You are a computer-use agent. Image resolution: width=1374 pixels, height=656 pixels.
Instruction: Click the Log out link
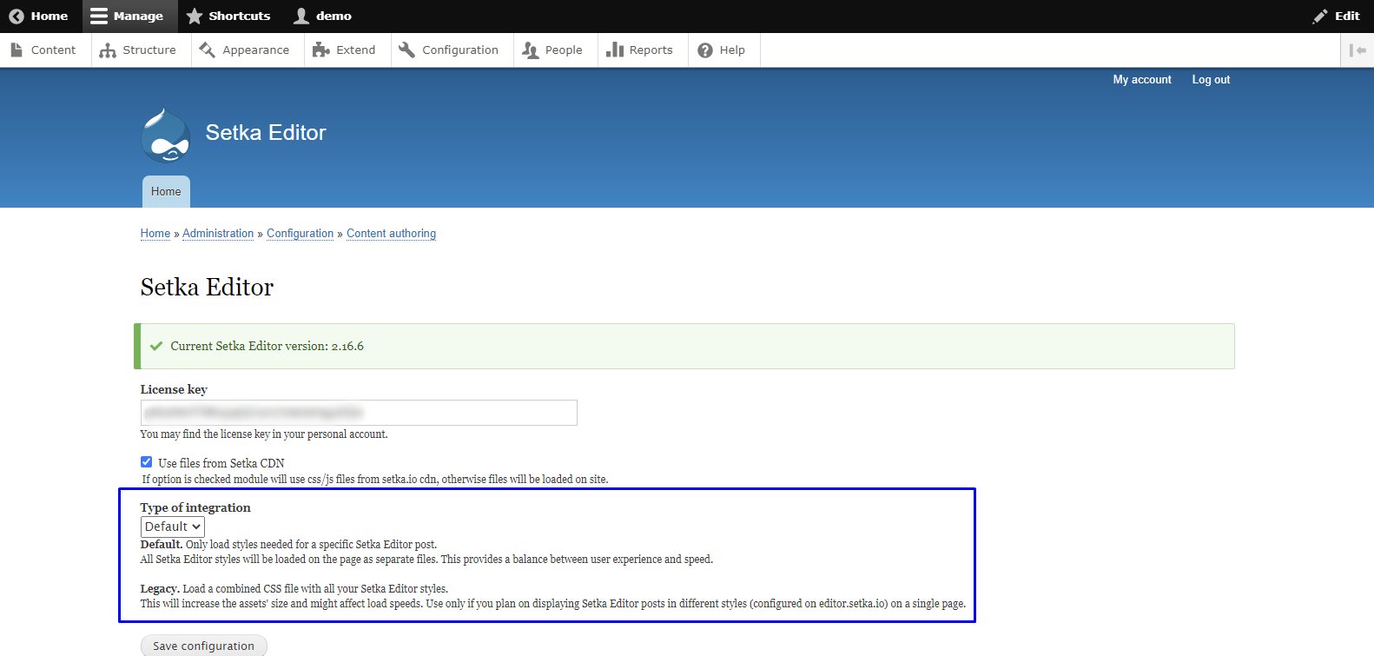(1211, 79)
